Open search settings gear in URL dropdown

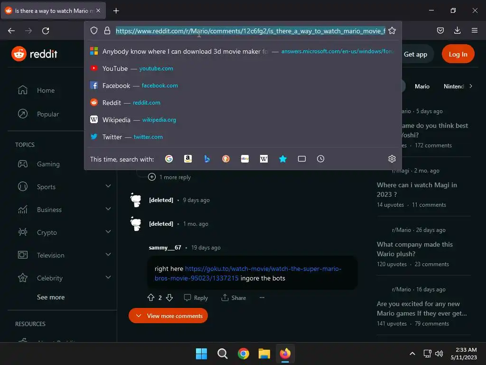pyautogui.click(x=392, y=159)
